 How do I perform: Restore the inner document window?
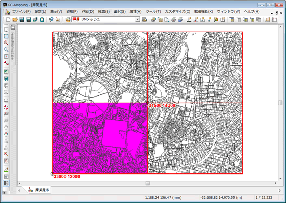pos(277,13)
